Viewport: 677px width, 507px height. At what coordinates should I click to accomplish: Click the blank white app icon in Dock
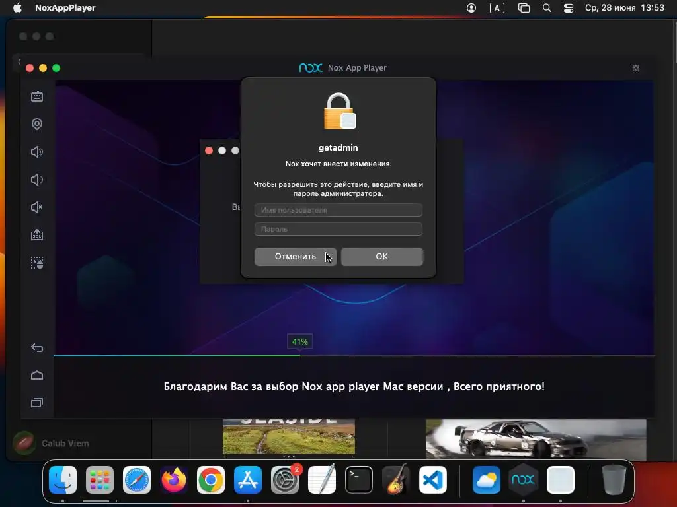tap(561, 480)
